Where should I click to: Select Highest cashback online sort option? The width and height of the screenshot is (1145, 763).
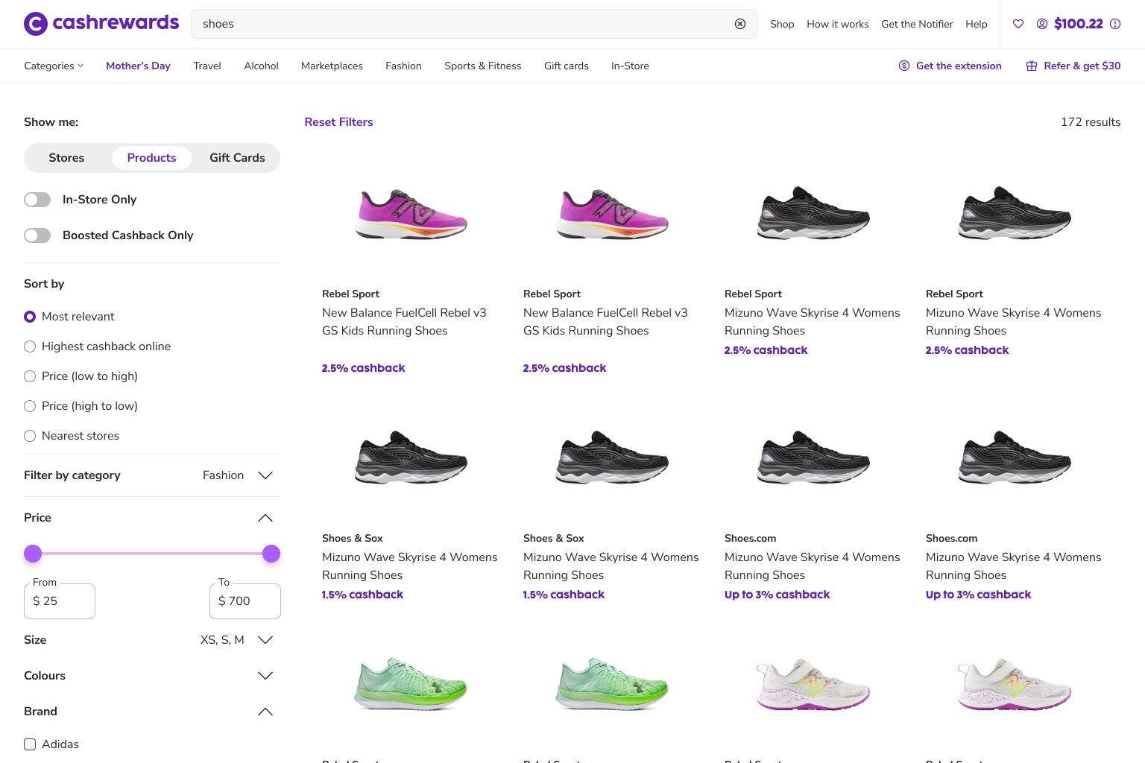coord(30,346)
